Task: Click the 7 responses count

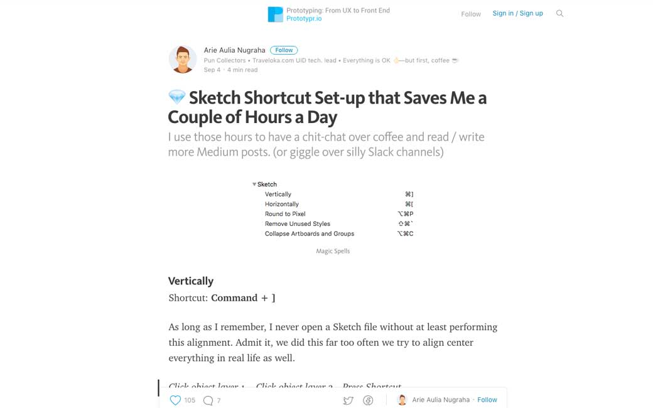Action: click(219, 400)
